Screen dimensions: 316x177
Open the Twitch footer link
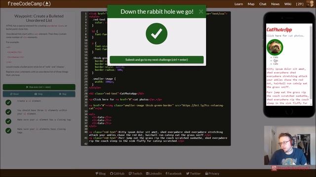(x=135, y=174)
